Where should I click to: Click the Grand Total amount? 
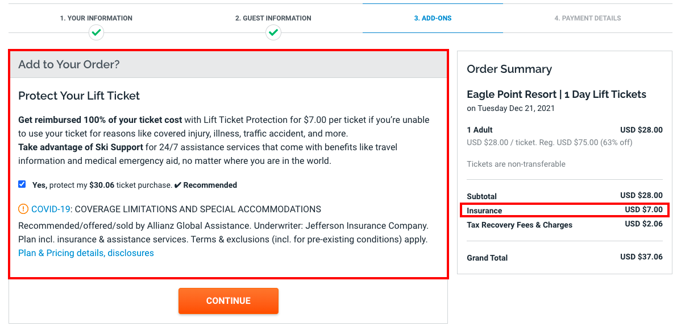[x=641, y=257]
